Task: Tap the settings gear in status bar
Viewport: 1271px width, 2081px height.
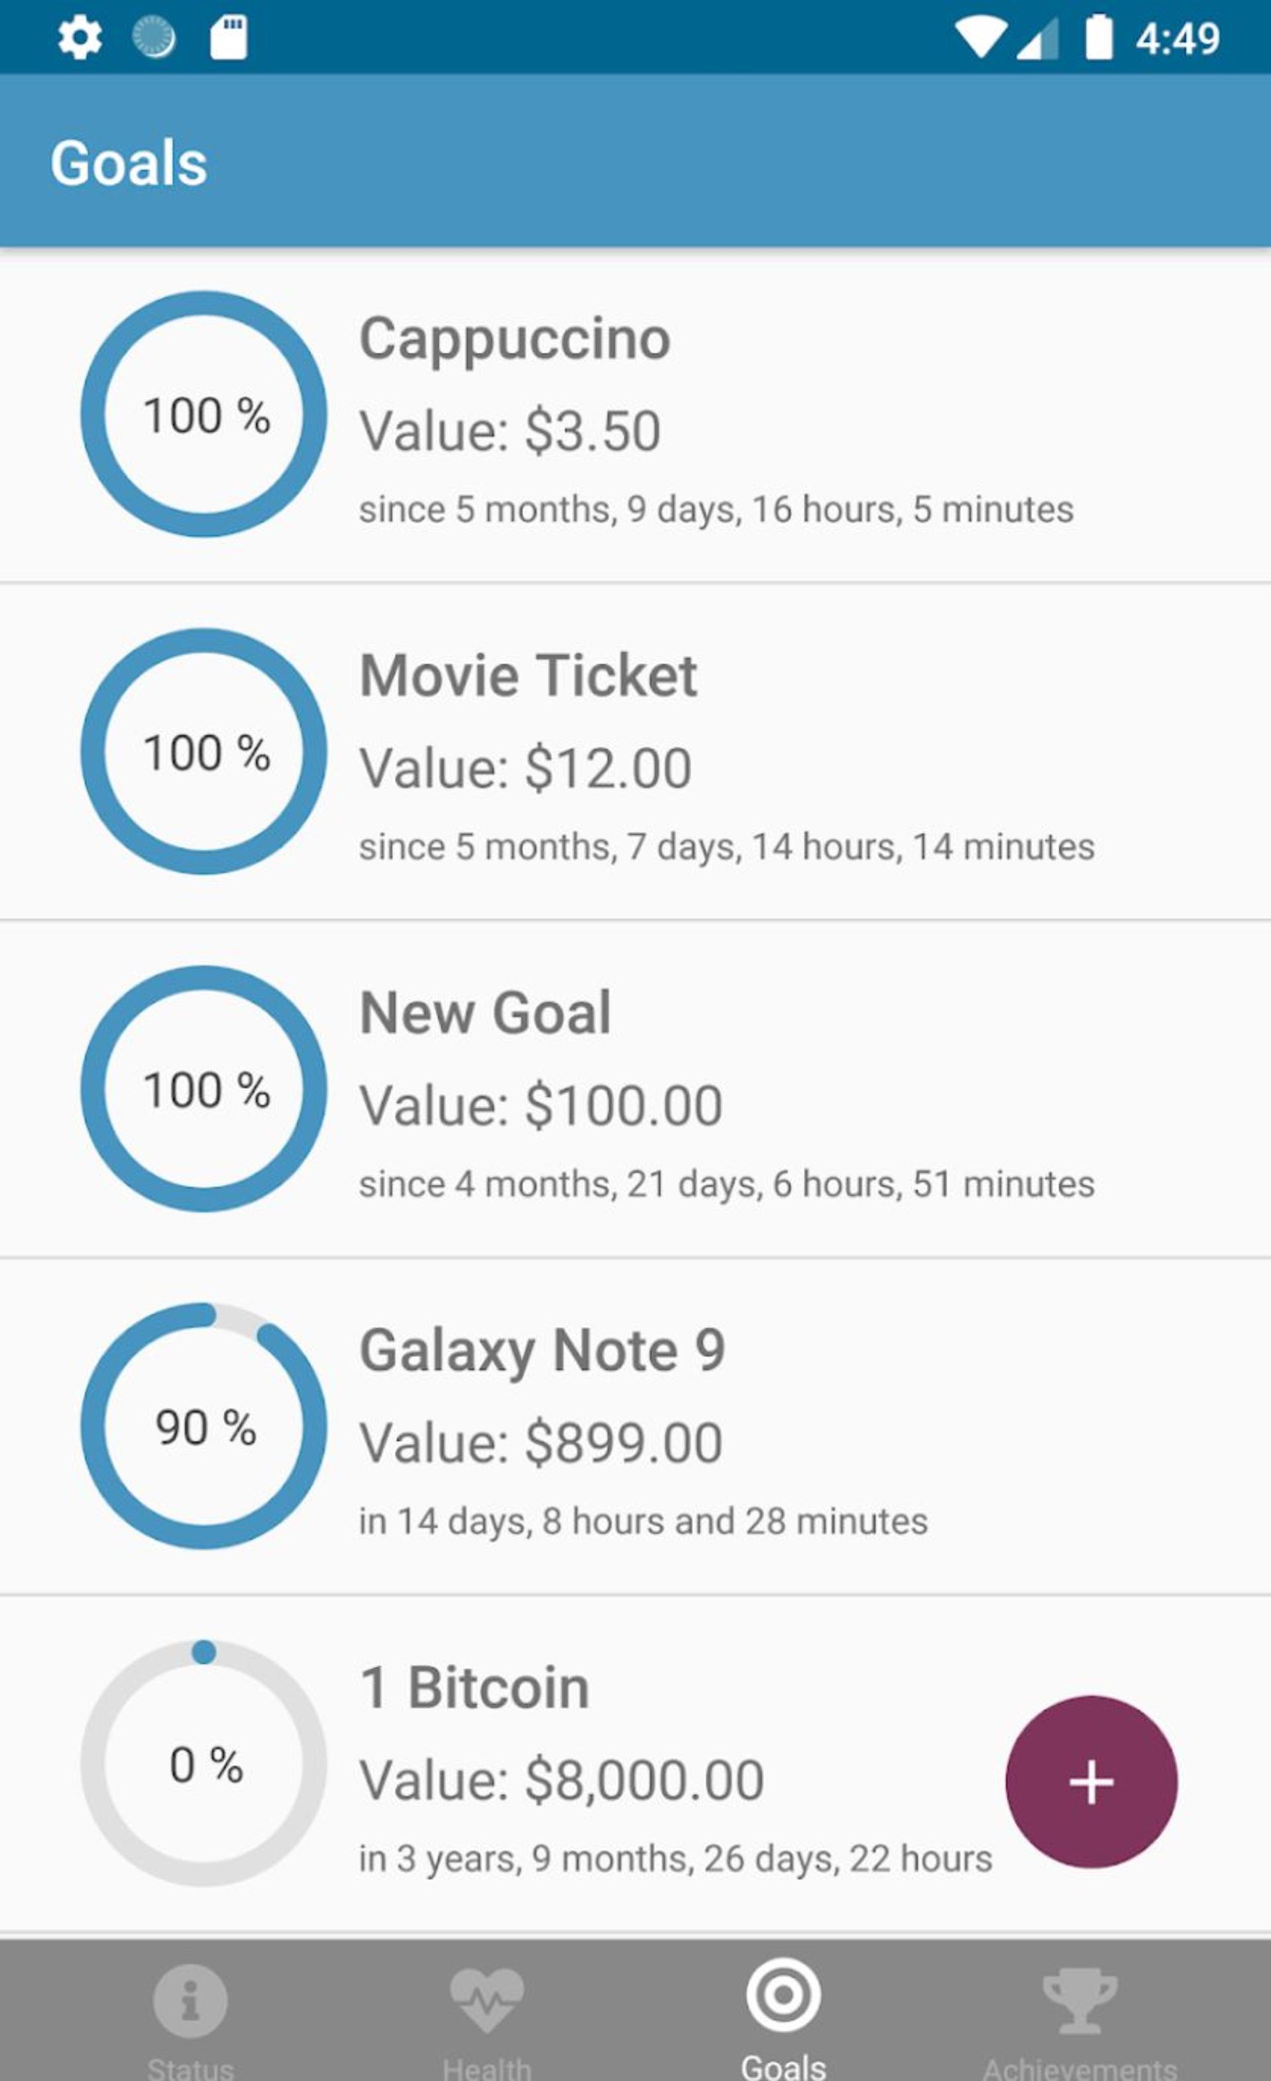Action: 80,38
